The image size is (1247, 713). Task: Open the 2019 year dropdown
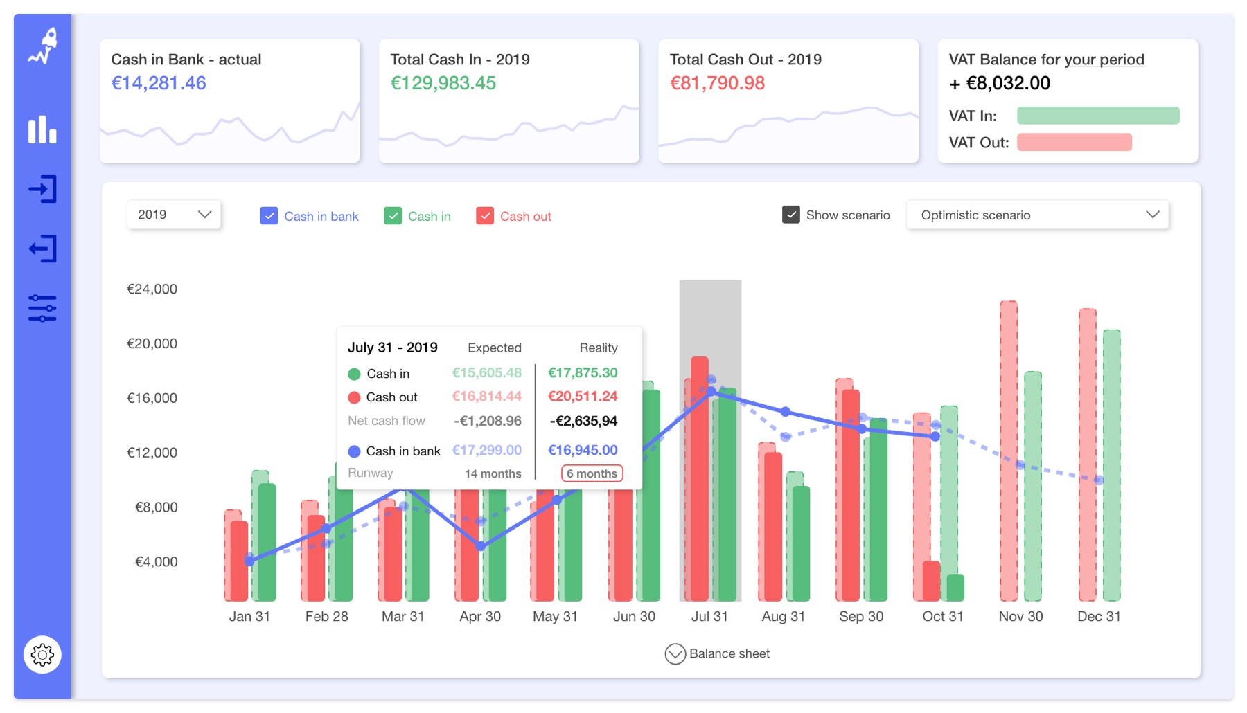tap(173, 215)
